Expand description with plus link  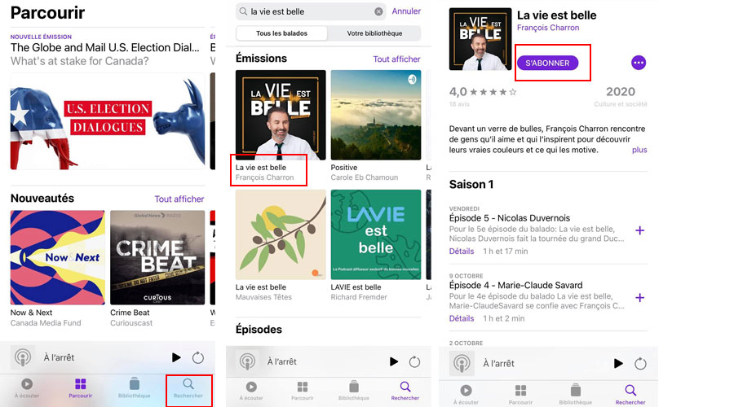coord(639,150)
